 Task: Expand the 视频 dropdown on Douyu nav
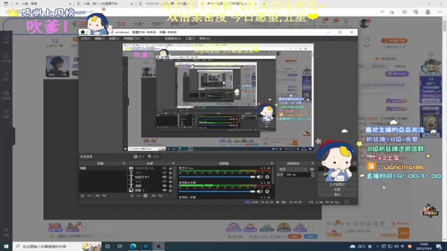pyautogui.click(x=156, y=23)
